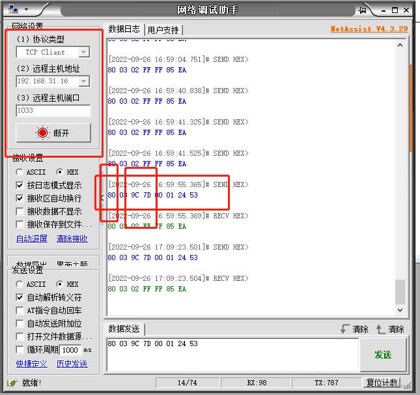Screen dimensions: 420x395
Task: Click the 17:09:23.504 RECV HEX log line
Action: [178, 278]
